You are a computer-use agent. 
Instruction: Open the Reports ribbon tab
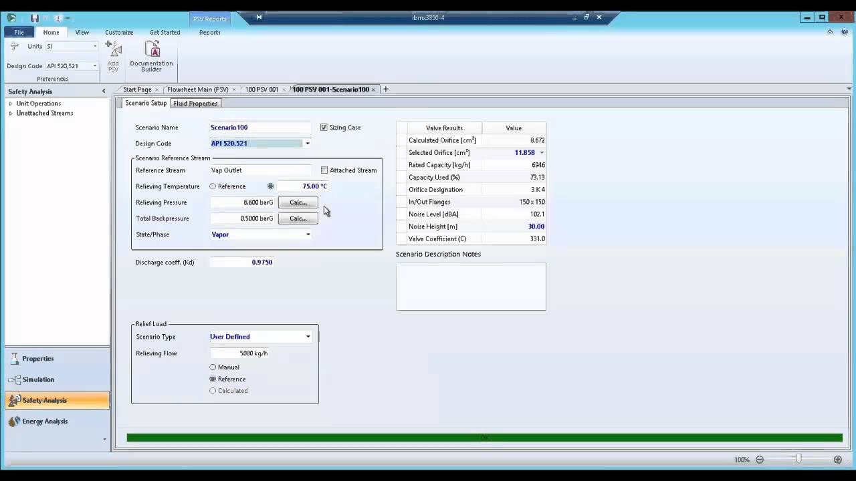(209, 32)
